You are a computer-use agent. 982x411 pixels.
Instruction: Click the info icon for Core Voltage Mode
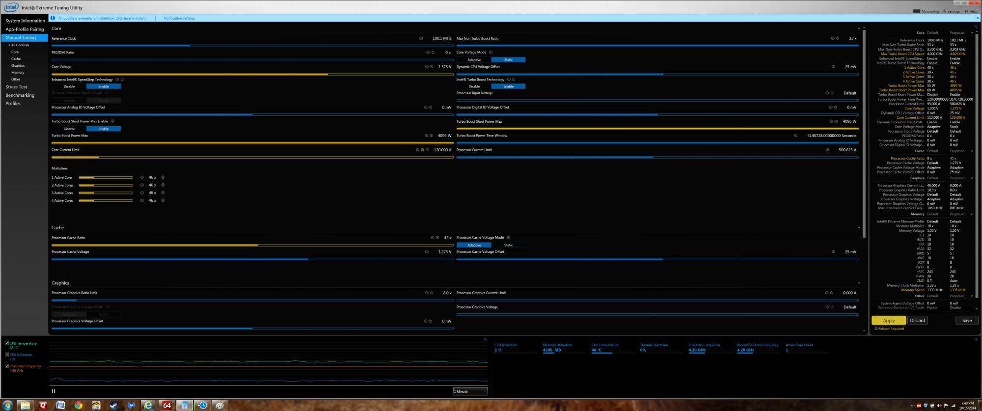coord(491,52)
